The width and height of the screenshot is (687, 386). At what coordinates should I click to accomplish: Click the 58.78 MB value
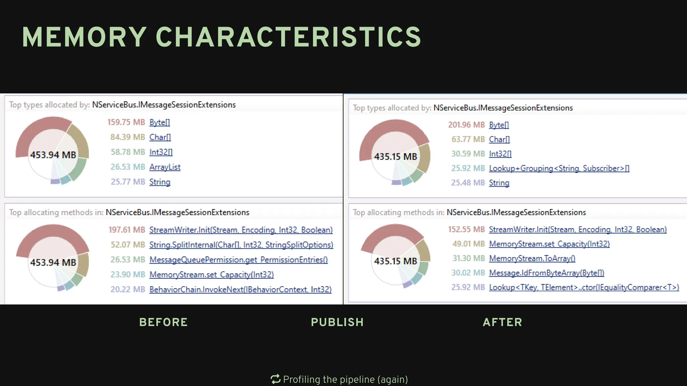click(128, 152)
